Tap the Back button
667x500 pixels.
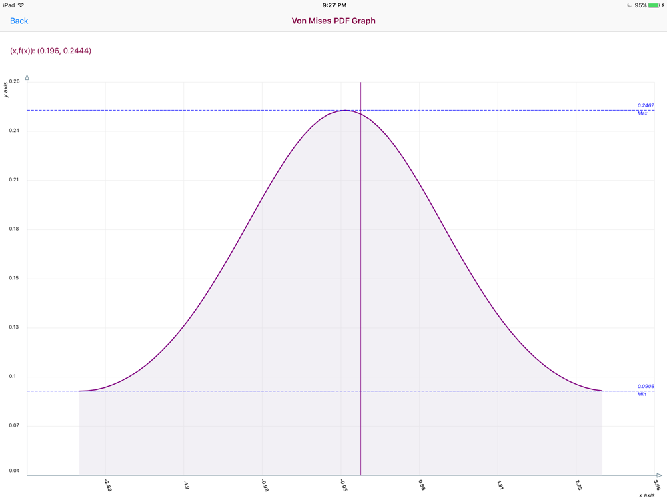tap(19, 21)
